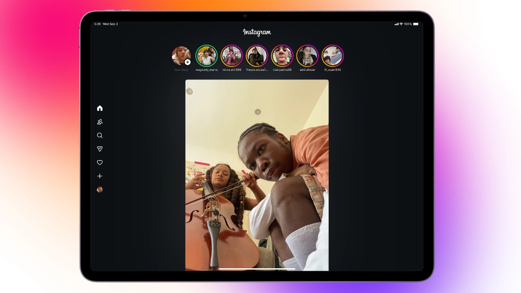
Task: Tap the plus badge on Your story
Action: click(188, 62)
